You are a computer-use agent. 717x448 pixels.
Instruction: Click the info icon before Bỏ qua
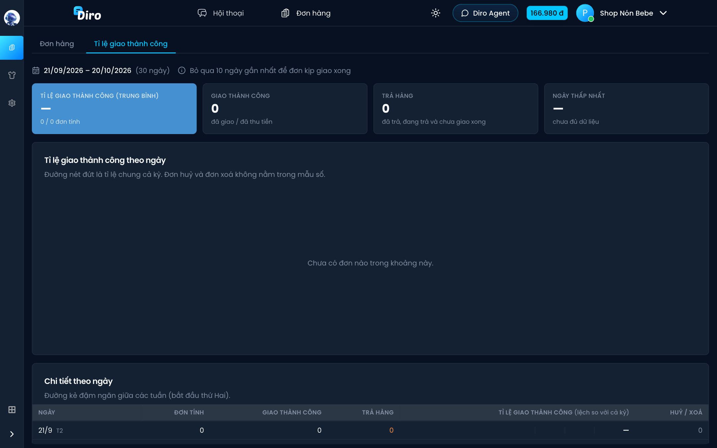click(x=182, y=70)
